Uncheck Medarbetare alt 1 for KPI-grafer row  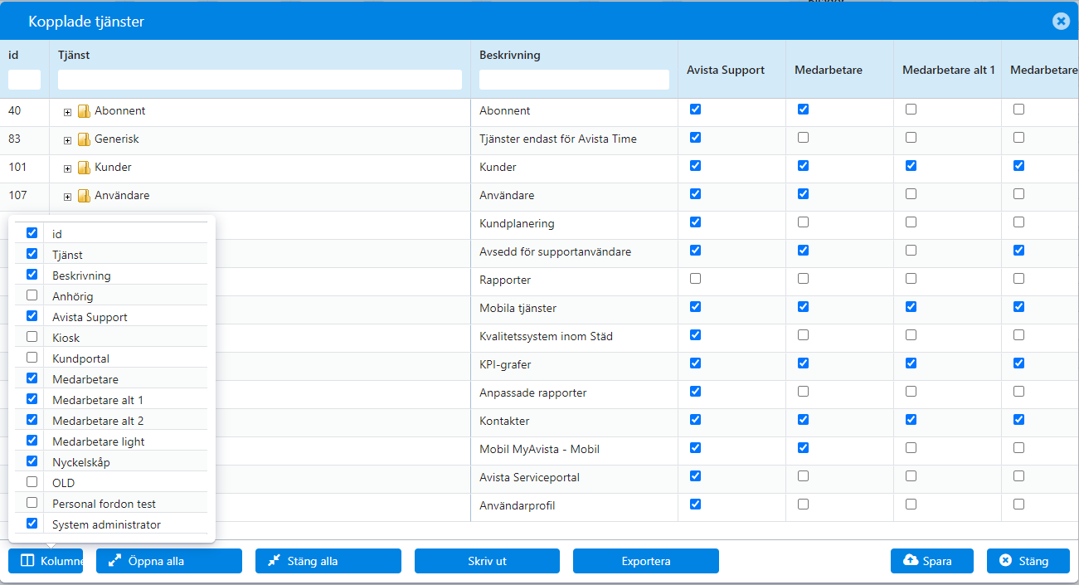pyautogui.click(x=911, y=363)
